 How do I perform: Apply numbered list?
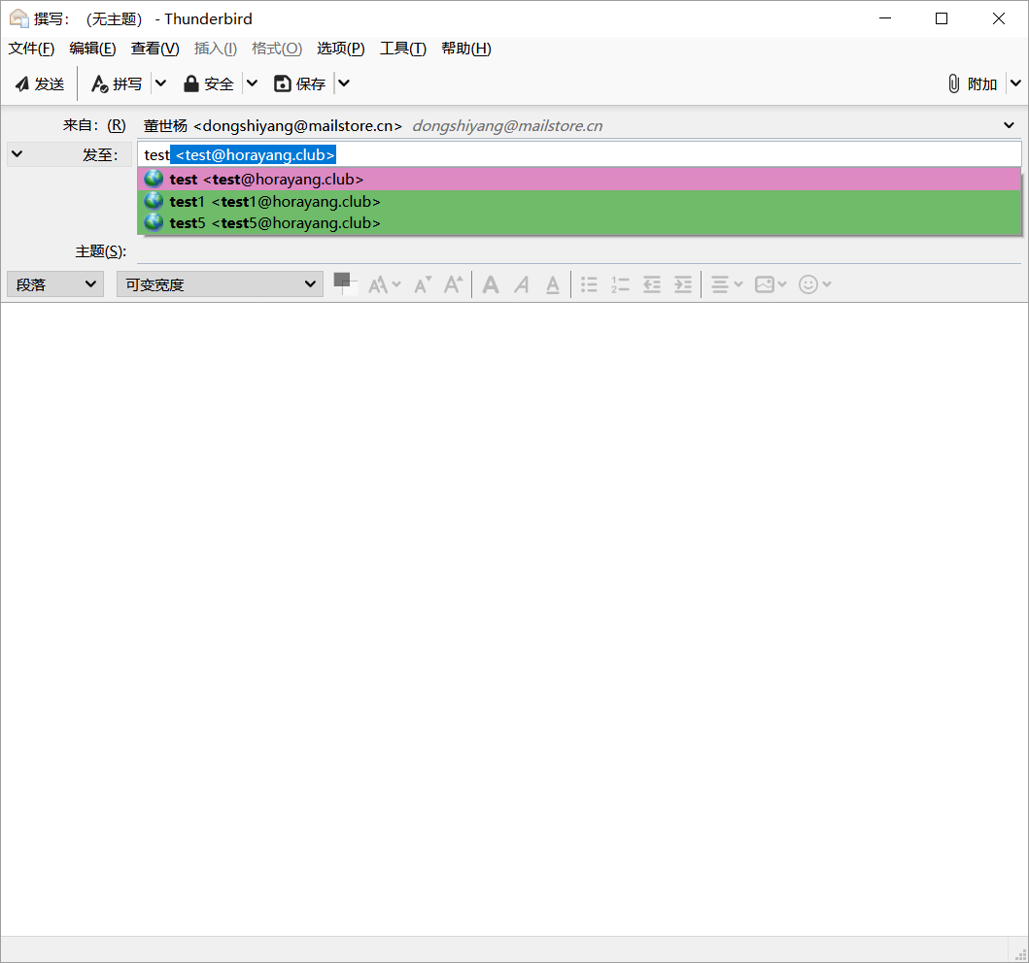click(x=620, y=284)
